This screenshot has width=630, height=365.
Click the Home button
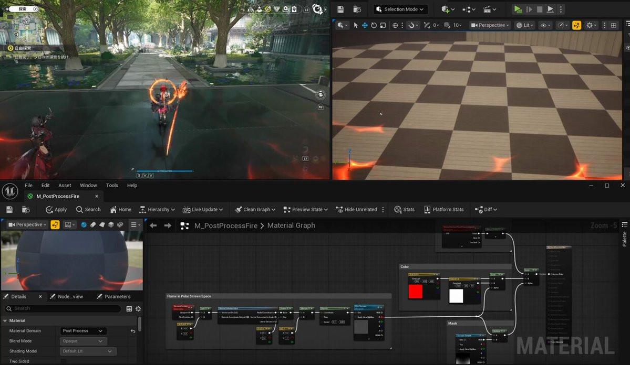click(x=120, y=209)
